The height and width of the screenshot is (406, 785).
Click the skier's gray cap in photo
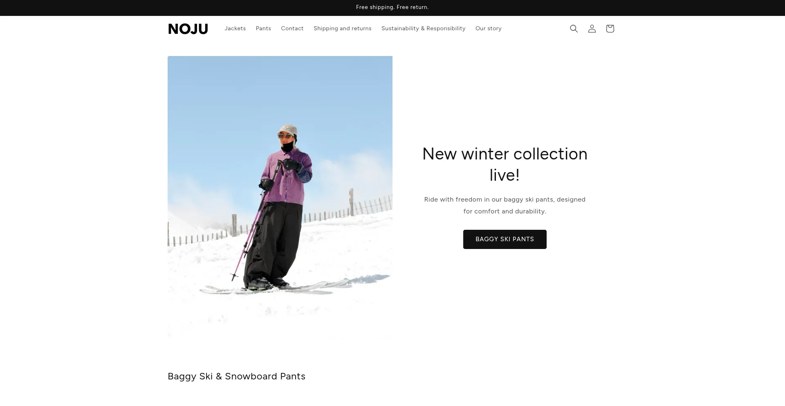coord(288,130)
